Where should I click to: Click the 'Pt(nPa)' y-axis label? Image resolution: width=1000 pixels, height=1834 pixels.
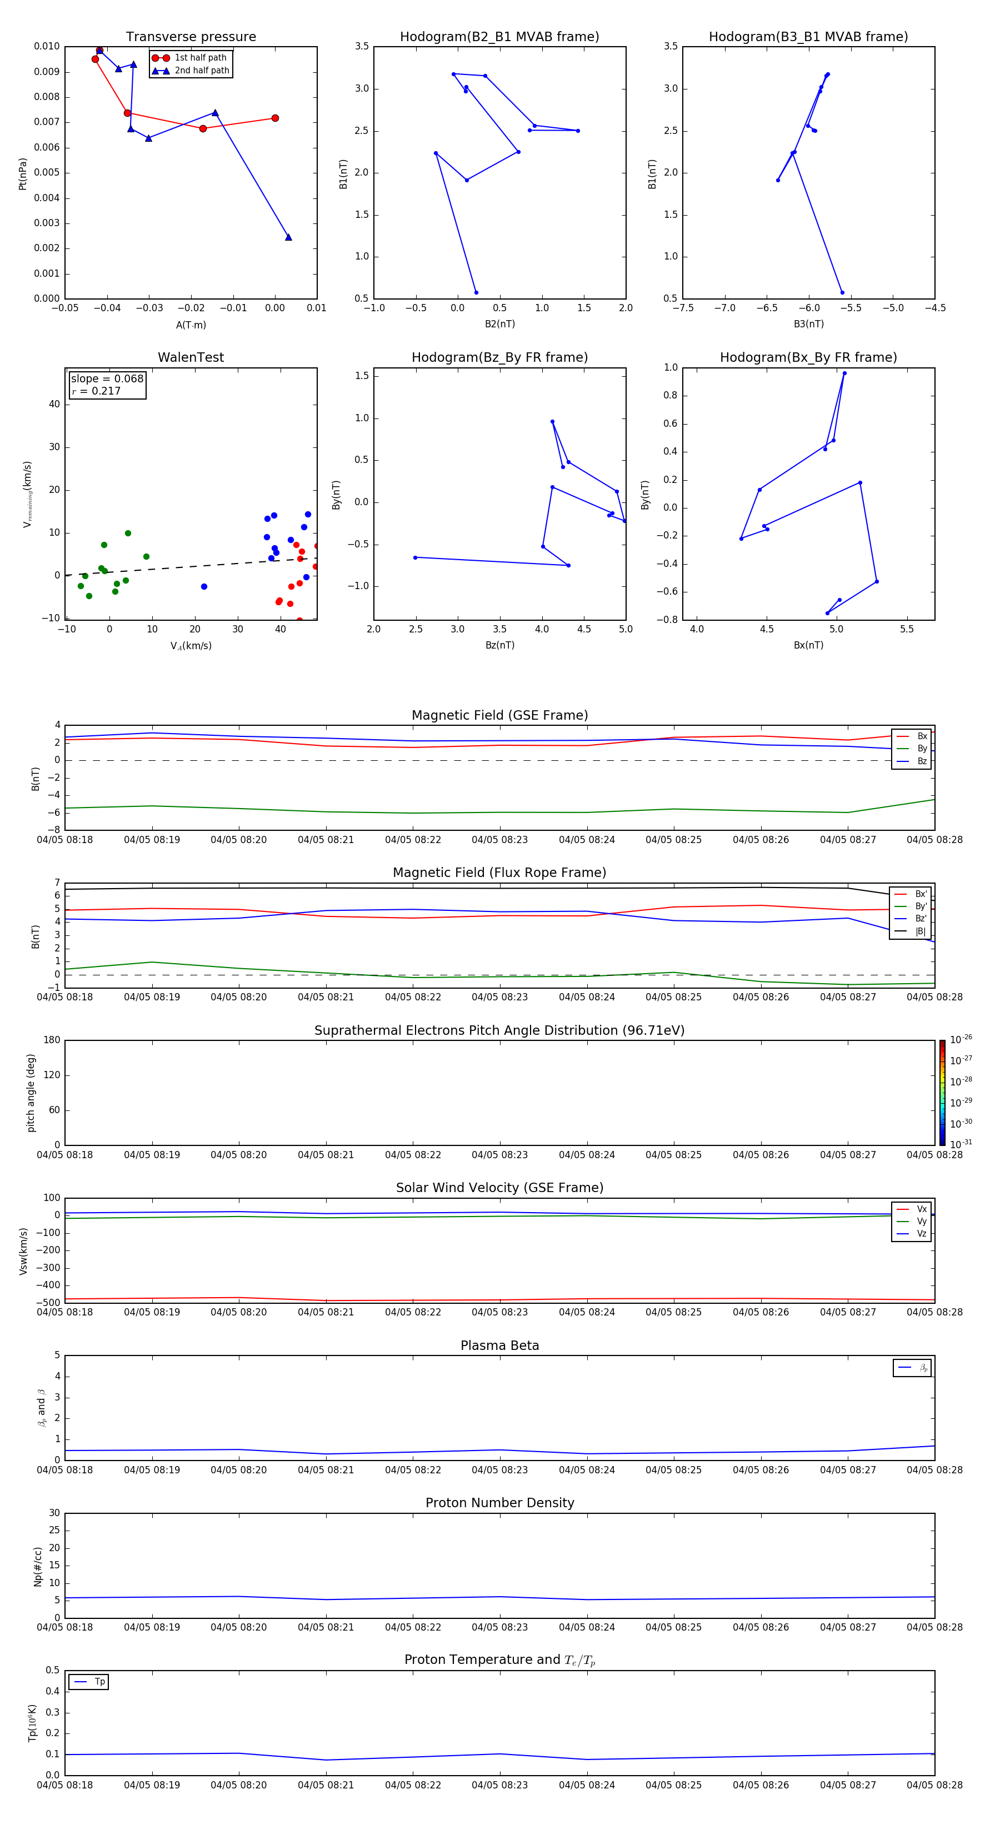[x=23, y=174]
